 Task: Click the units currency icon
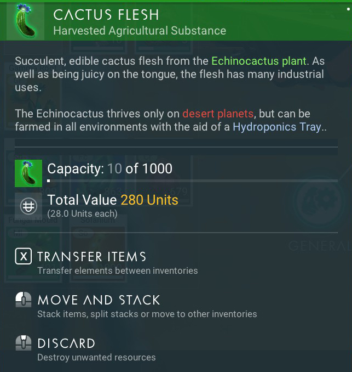[28, 206]
